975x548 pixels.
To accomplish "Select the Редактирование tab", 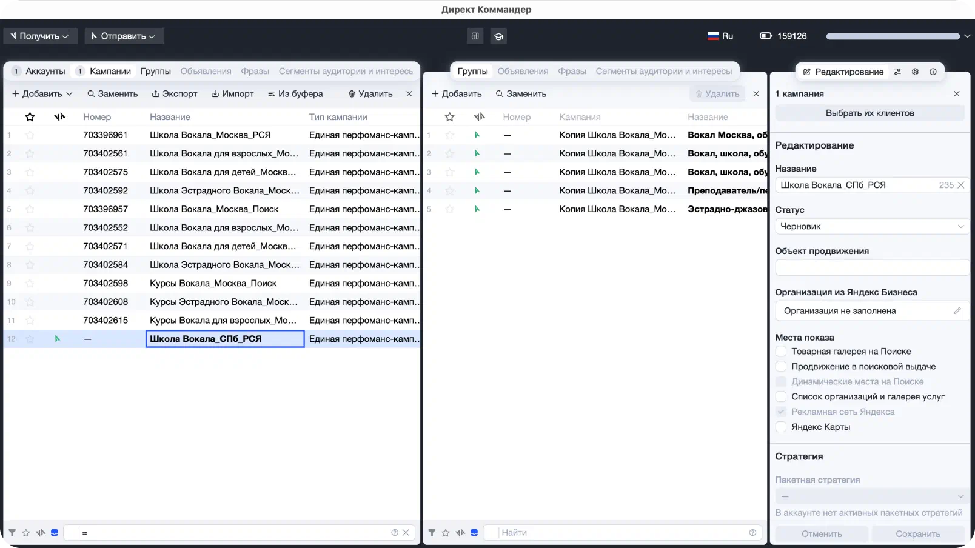I will coord(843,72).
